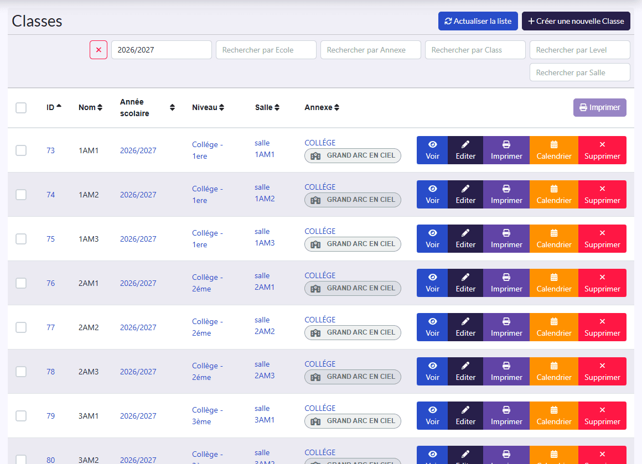View class 1AM1 with the Voir eye icon

pyautogui.click(x=432, y=150)
